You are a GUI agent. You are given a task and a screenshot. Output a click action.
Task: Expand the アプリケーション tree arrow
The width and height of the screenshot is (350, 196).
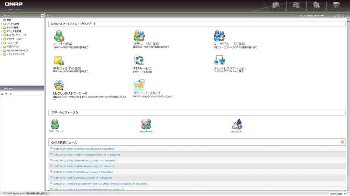pyautogui.click(x=1, y=39)
